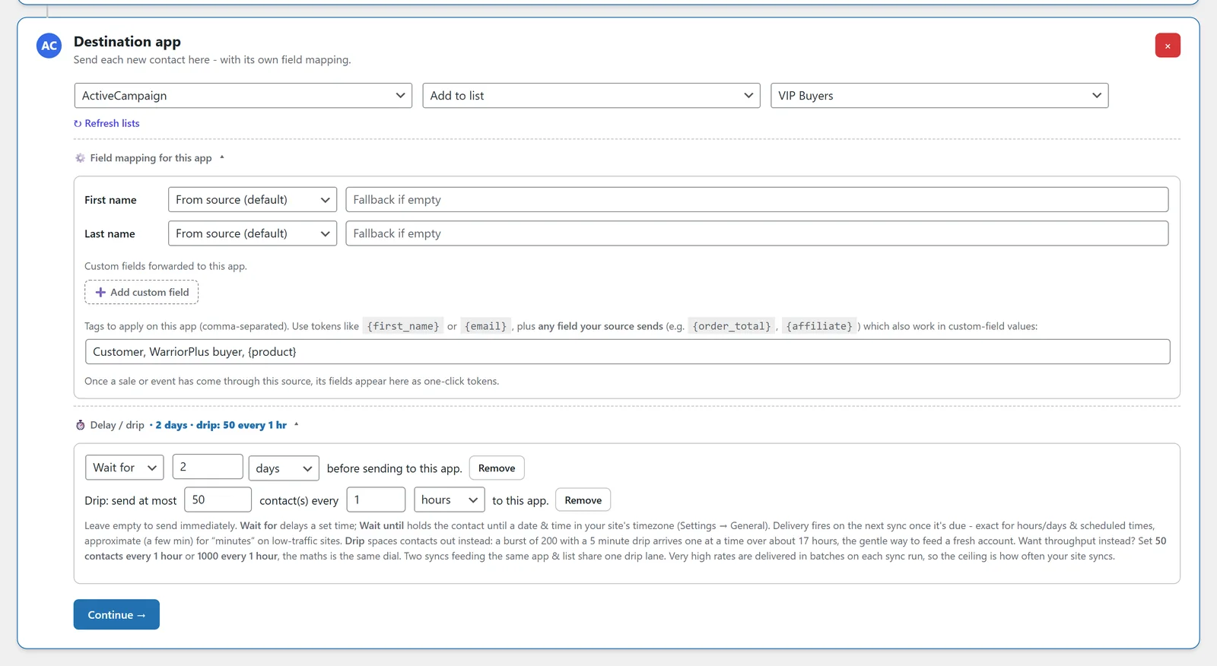
Task: Click drip contact count field
Action: coord(218,499)
